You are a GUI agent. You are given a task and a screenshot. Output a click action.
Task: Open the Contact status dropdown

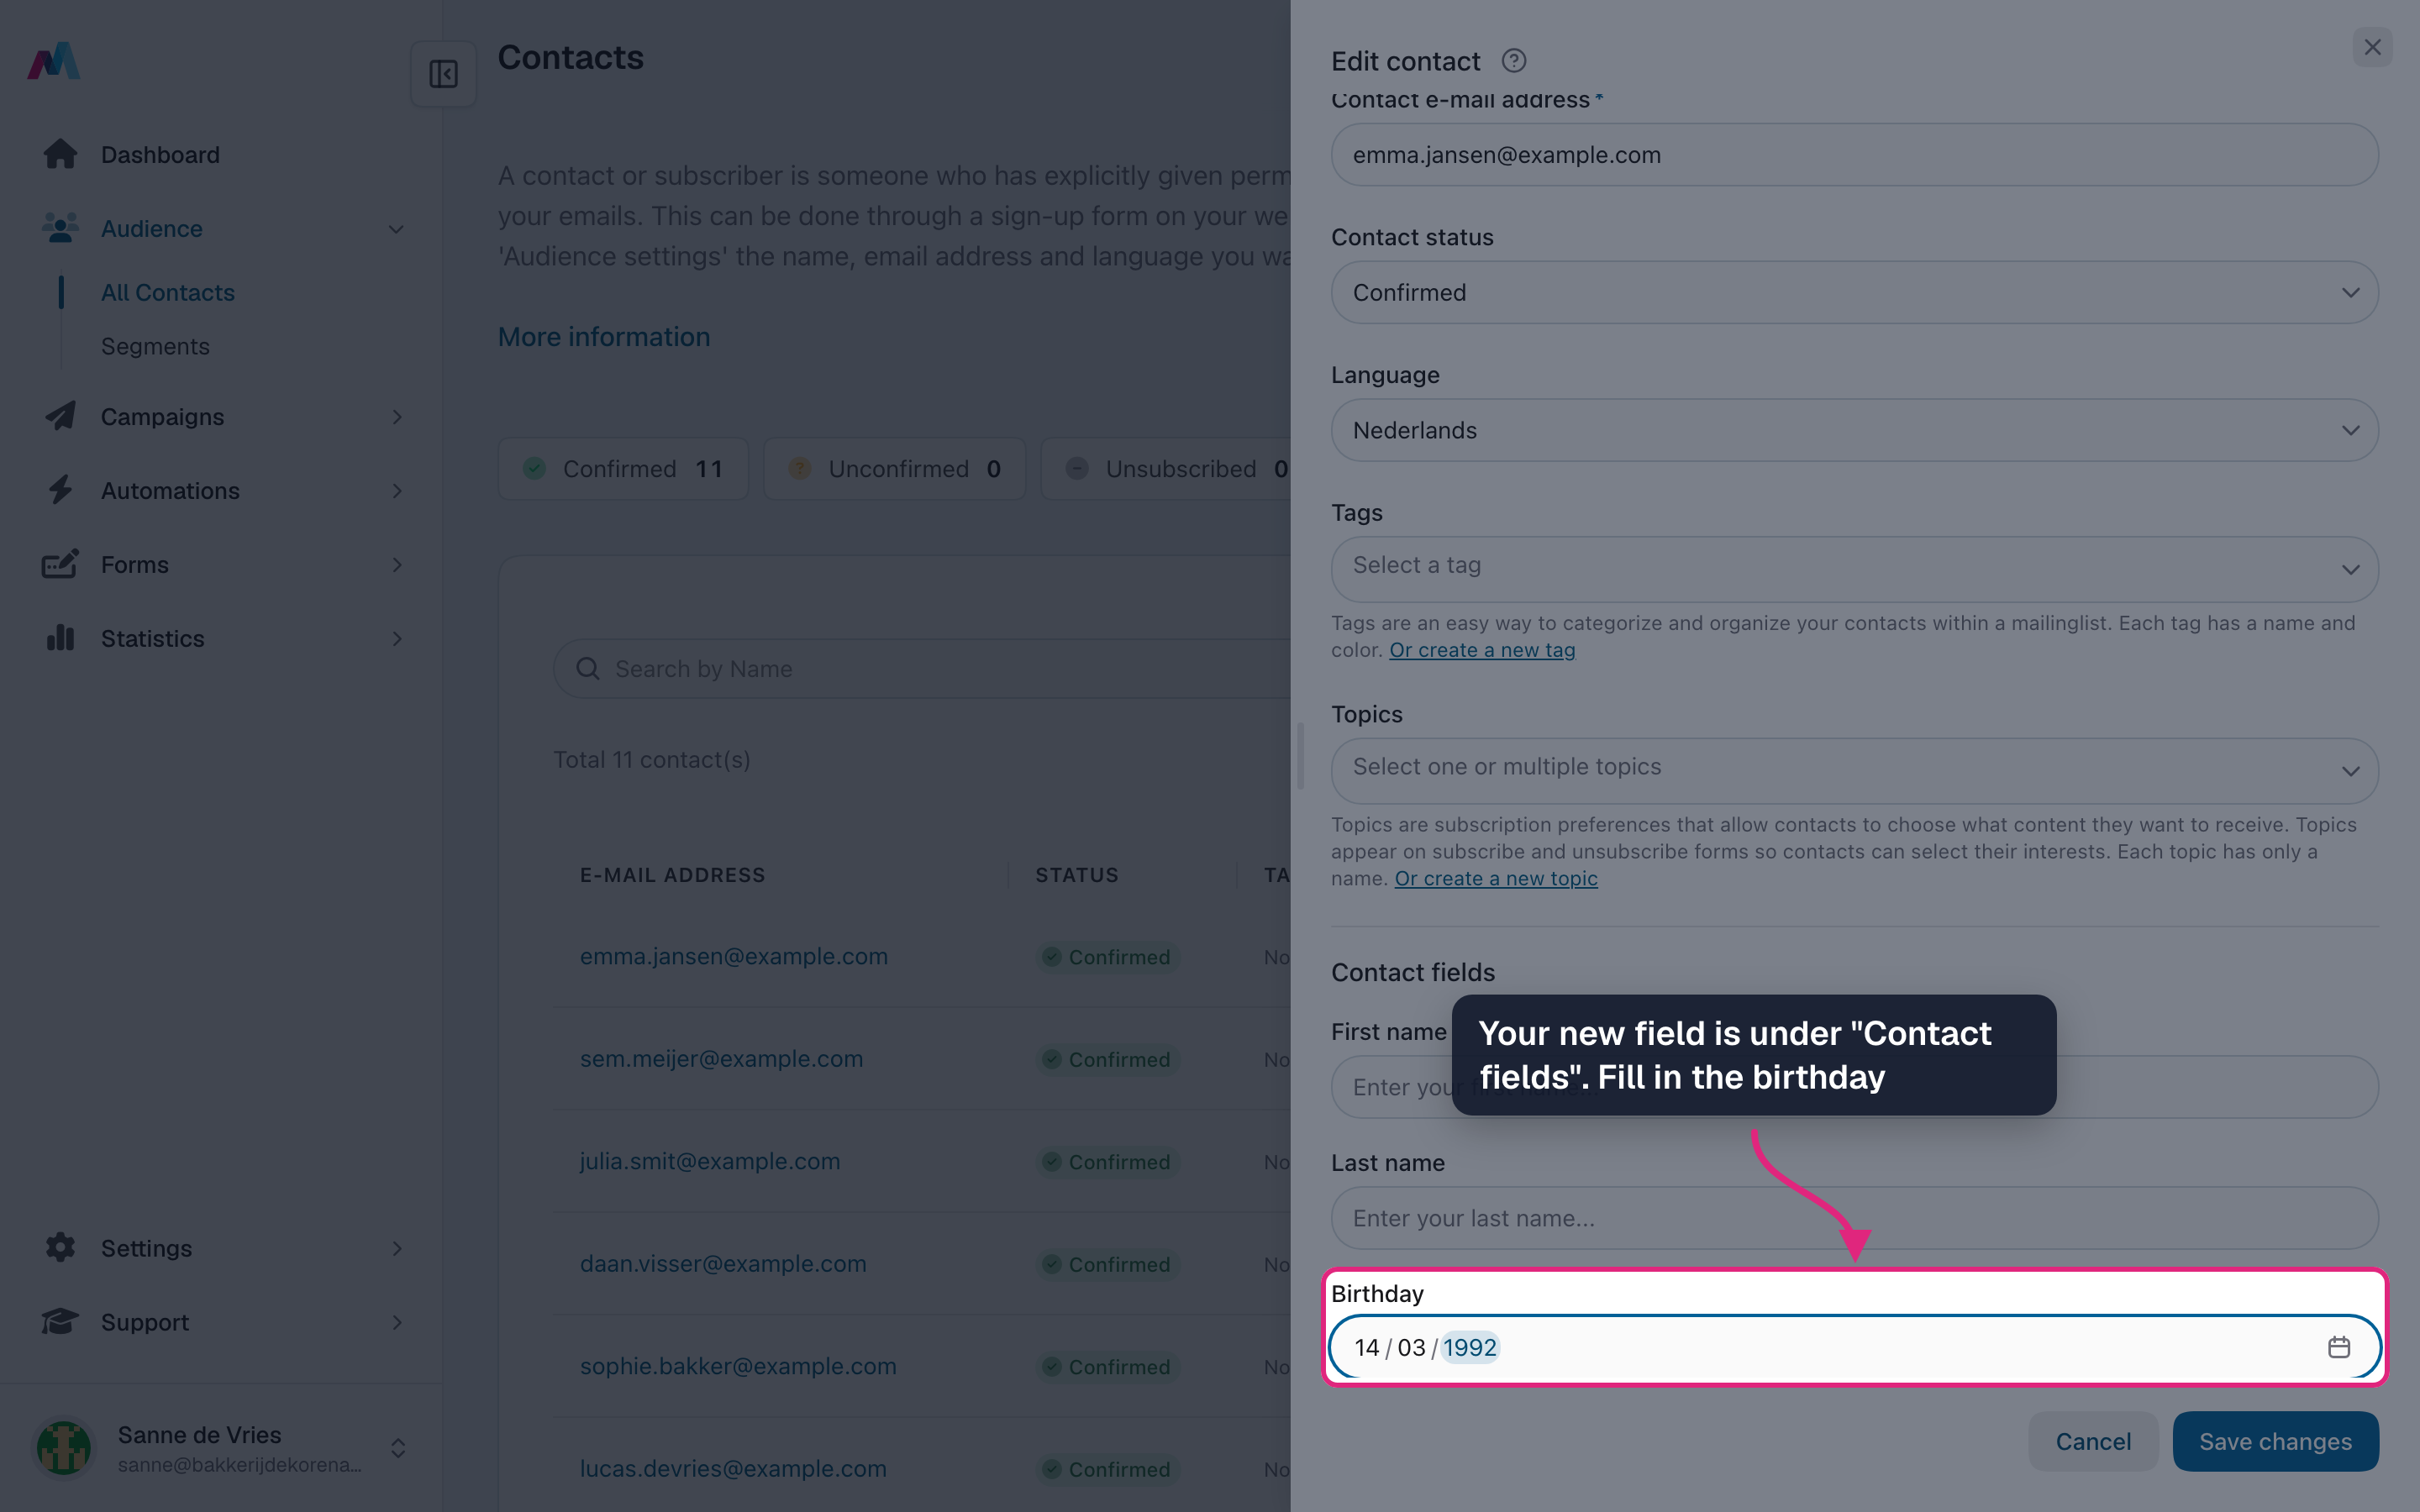point(1854,292)
